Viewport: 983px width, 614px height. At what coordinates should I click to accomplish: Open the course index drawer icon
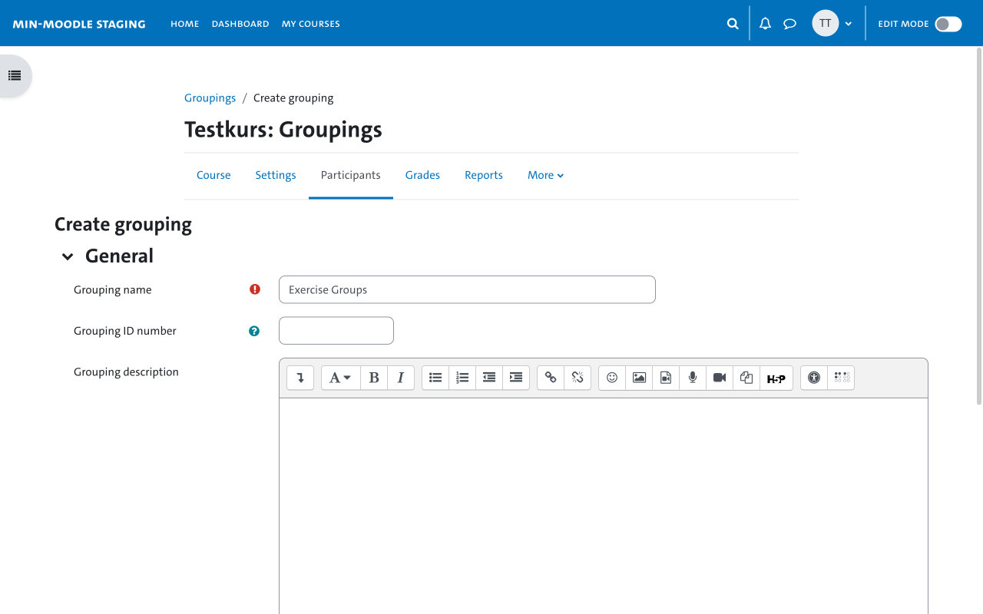click(14, 76)
